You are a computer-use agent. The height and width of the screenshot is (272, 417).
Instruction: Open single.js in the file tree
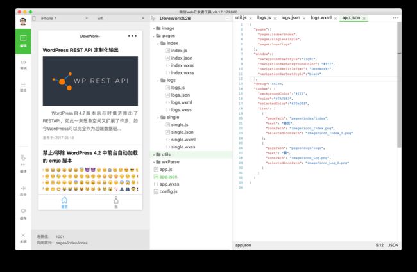pyautogui.click(x=177, y=125)
